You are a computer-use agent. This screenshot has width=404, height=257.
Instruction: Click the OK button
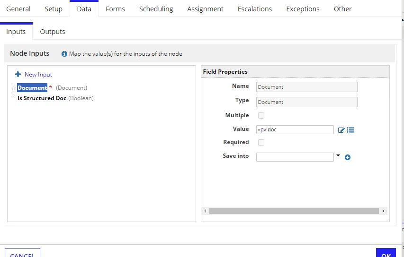click(386, 253)
